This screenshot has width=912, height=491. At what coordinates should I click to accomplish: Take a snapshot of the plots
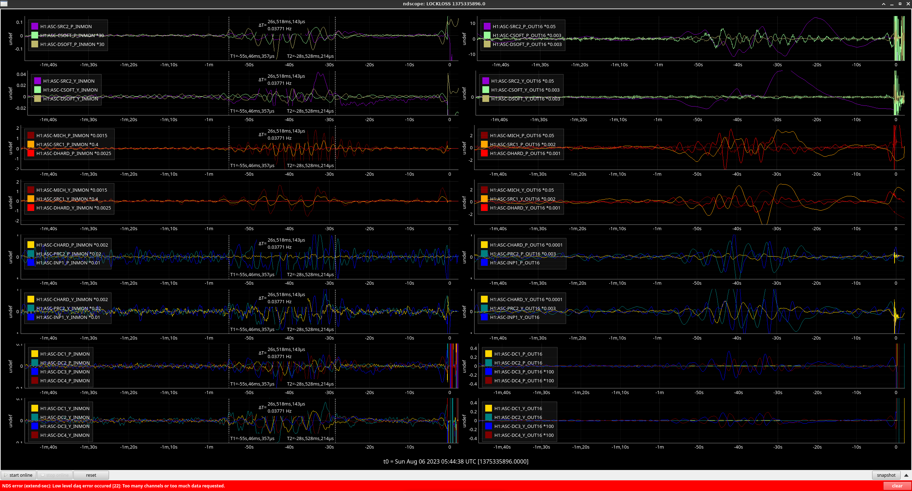[886, 475]
